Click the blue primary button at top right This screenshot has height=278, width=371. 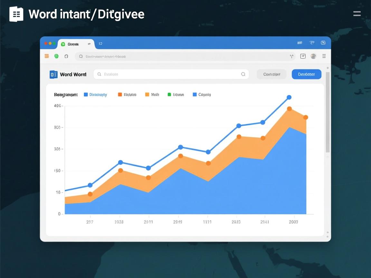[306, 74]
